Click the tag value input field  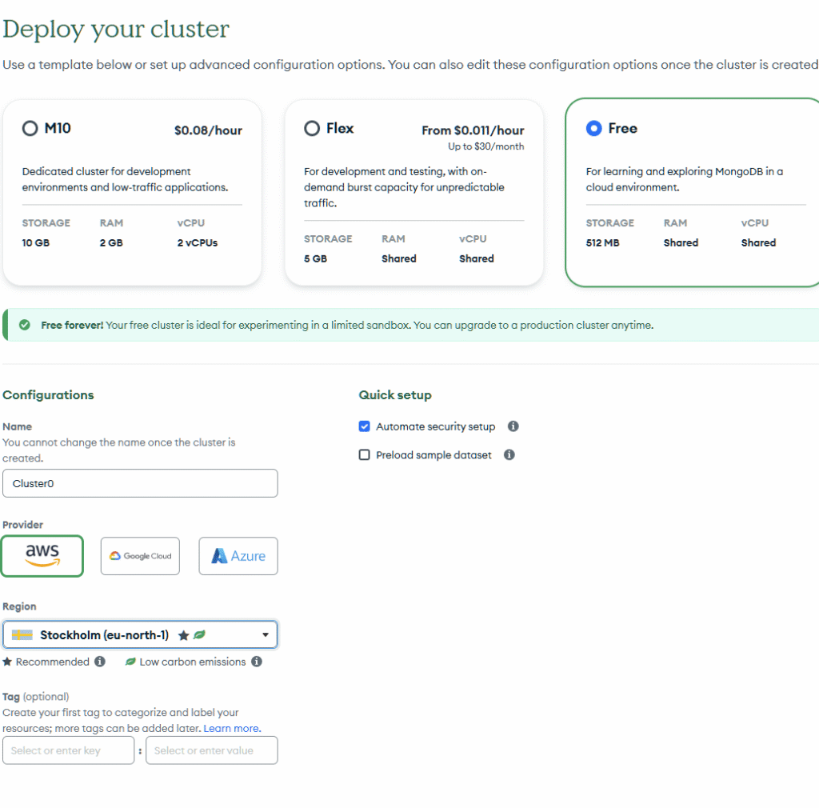pos(211,750)
